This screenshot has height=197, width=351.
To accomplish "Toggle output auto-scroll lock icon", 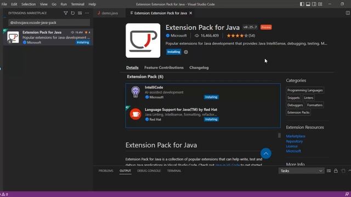I will (336, 171).
